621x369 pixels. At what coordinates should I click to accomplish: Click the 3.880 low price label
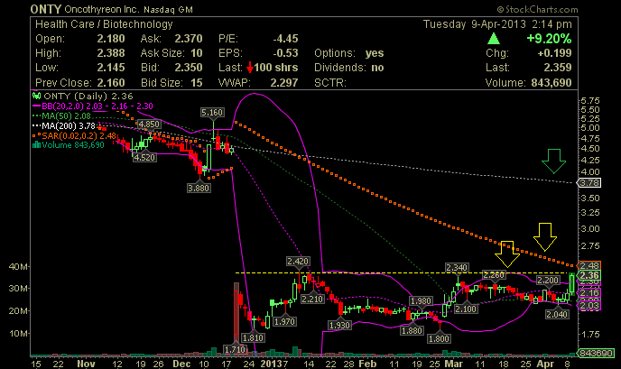click(x=199, y=188)
